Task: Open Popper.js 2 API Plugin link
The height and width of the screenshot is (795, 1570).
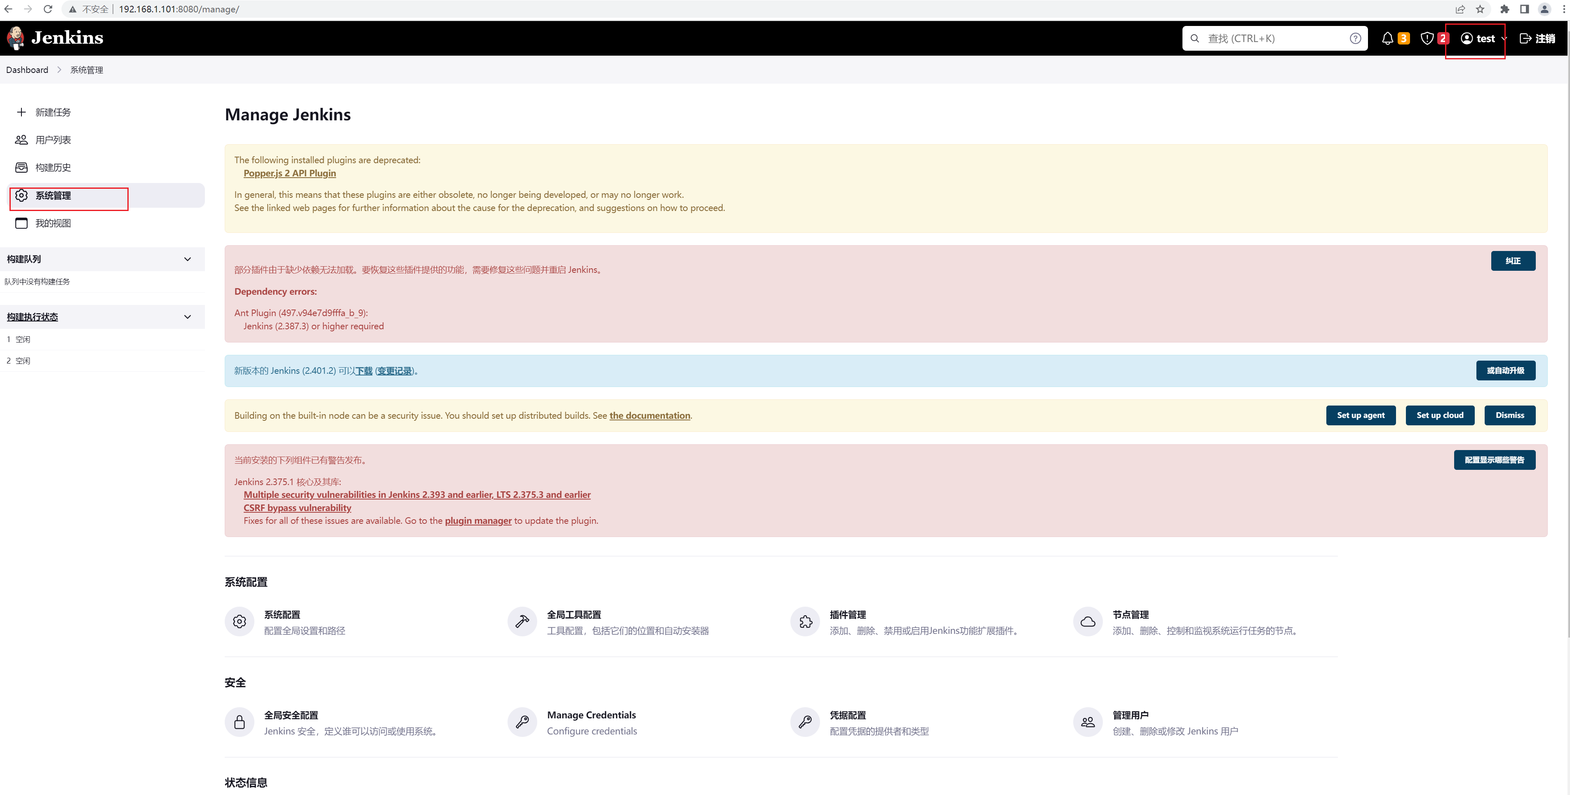Action: pos(289,173)
